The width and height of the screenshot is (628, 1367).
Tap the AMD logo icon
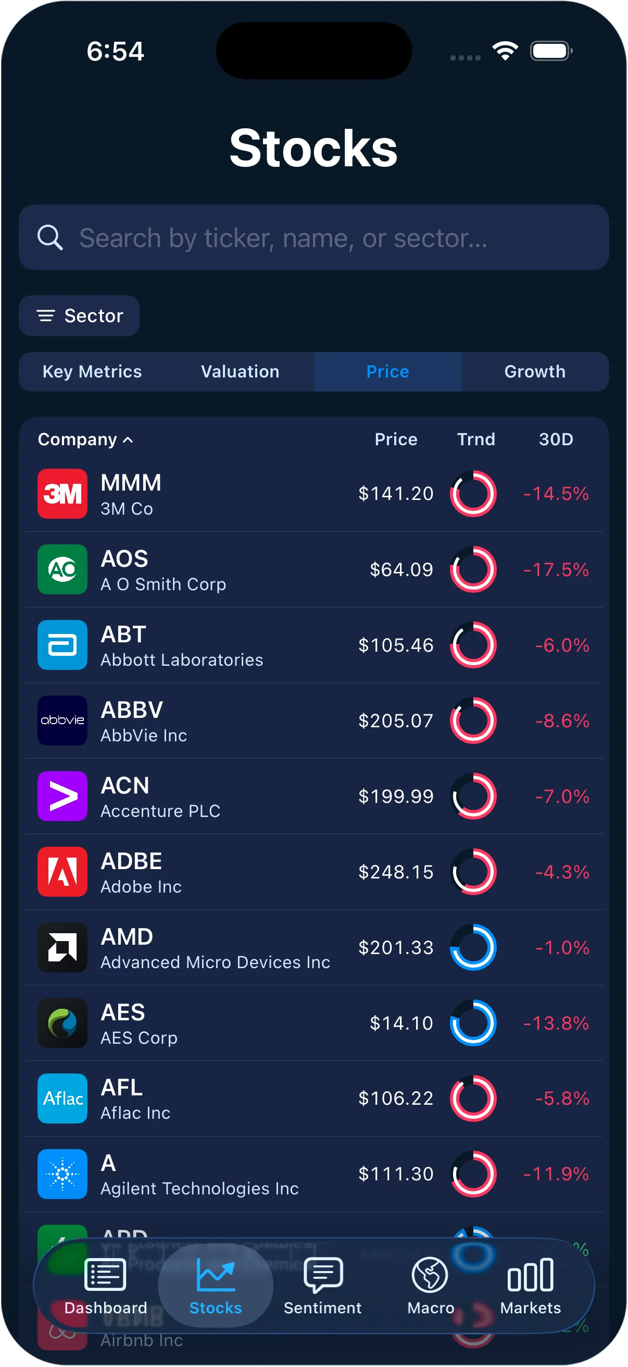click(62, 947)
